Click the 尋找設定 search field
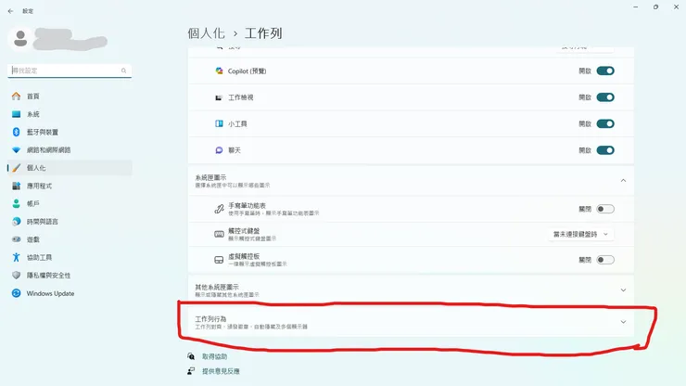The height and width of the screenshot is (386, 686). pos(70,71)
